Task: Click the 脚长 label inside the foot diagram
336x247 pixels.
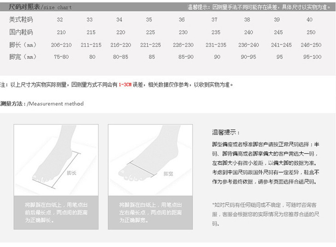Action: pyautogui.click(x=72, y=173)
